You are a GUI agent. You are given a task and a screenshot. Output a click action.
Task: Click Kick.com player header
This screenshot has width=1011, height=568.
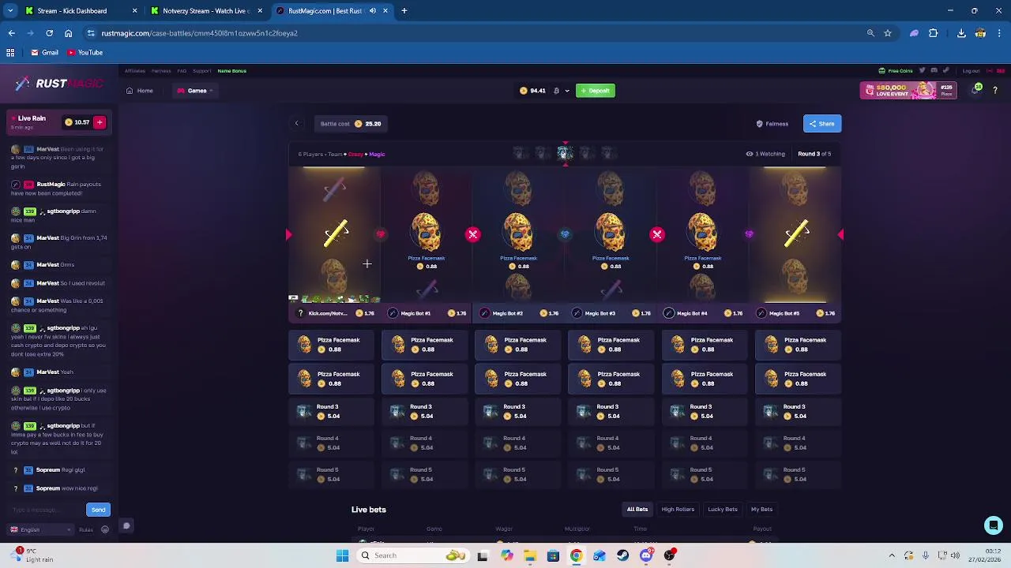click(334, 313)
